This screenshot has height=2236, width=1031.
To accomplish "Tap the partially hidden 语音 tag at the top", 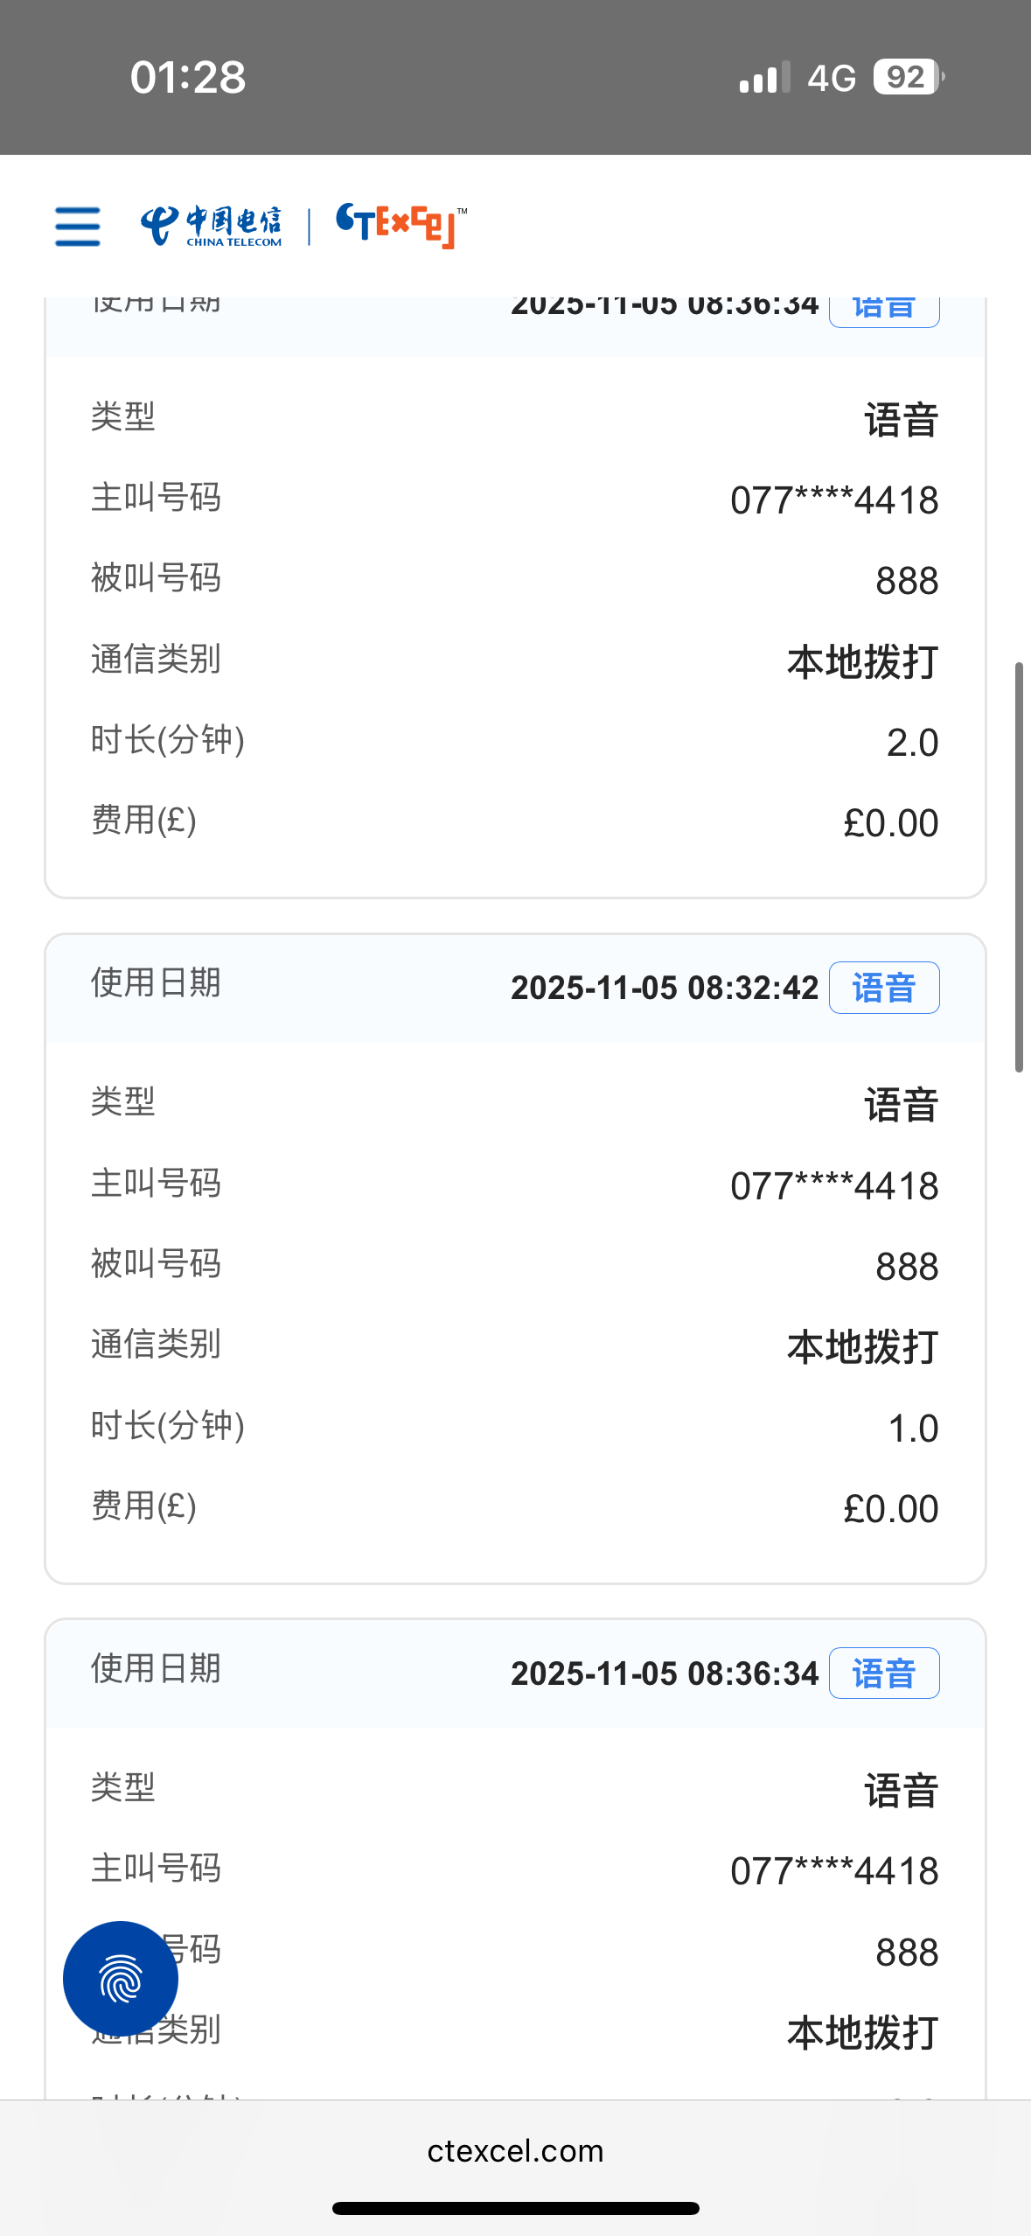I will (x=884, y=311).
